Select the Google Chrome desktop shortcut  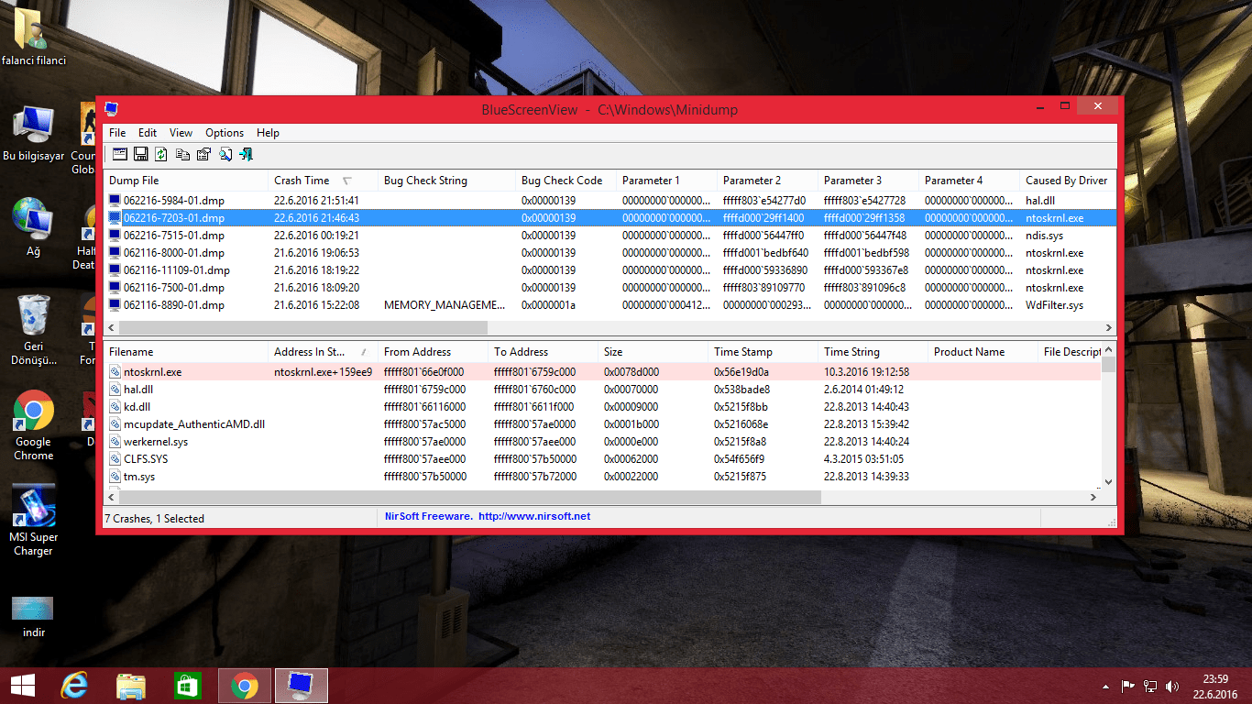click(x=34, y=425)
